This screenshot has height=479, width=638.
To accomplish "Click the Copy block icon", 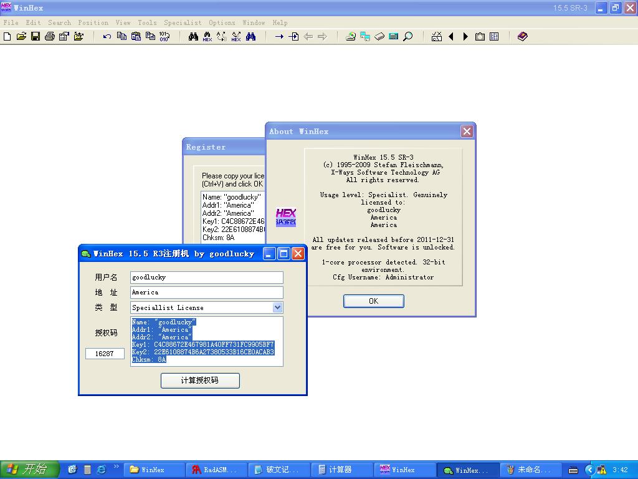I will point(121,37).
